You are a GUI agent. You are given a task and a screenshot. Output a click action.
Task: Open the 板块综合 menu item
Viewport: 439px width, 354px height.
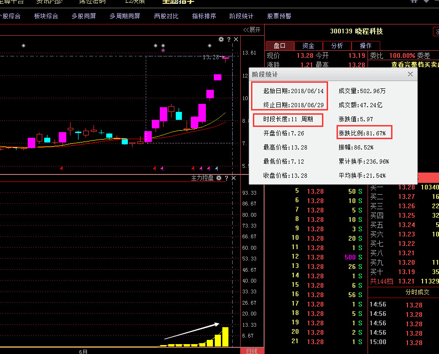[x=46, y=16]
